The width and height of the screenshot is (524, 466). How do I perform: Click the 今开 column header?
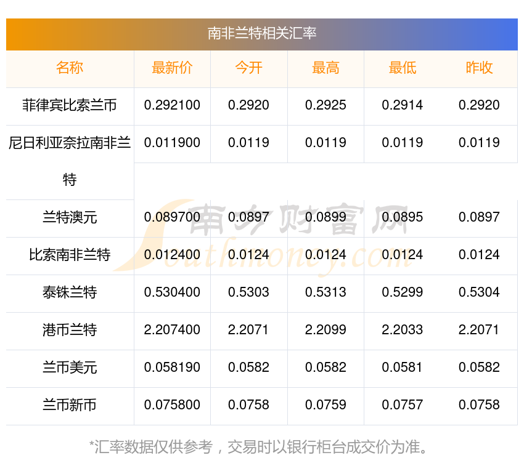[x=248, y=68]
